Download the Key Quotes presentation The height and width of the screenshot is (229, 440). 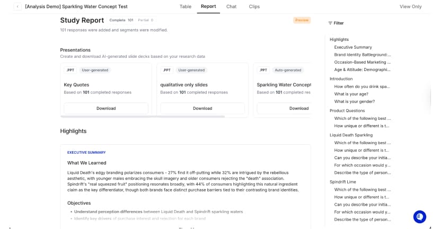pyautogui.click(x=106, y=108)
